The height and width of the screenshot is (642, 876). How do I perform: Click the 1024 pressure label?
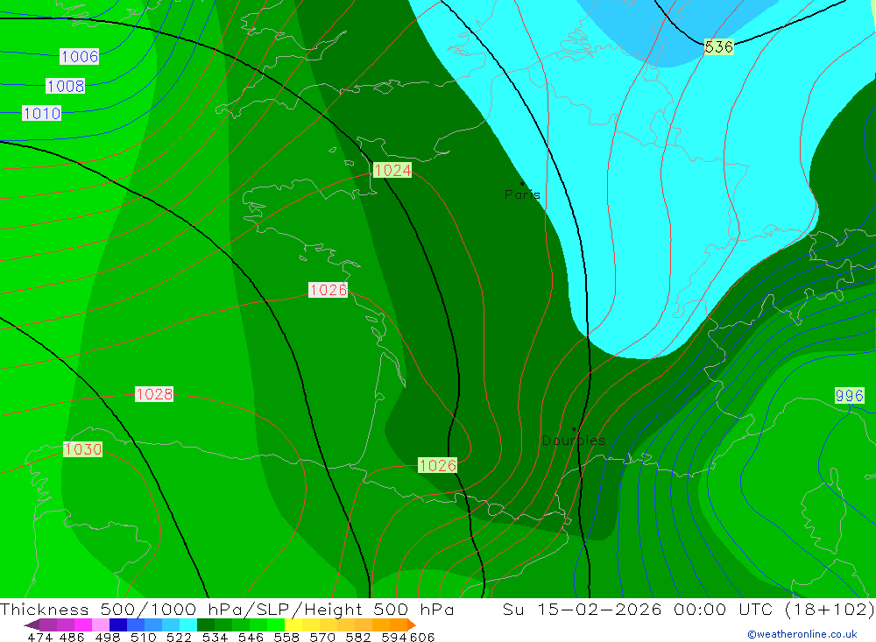pyautogui.click(x=392, y=170)
